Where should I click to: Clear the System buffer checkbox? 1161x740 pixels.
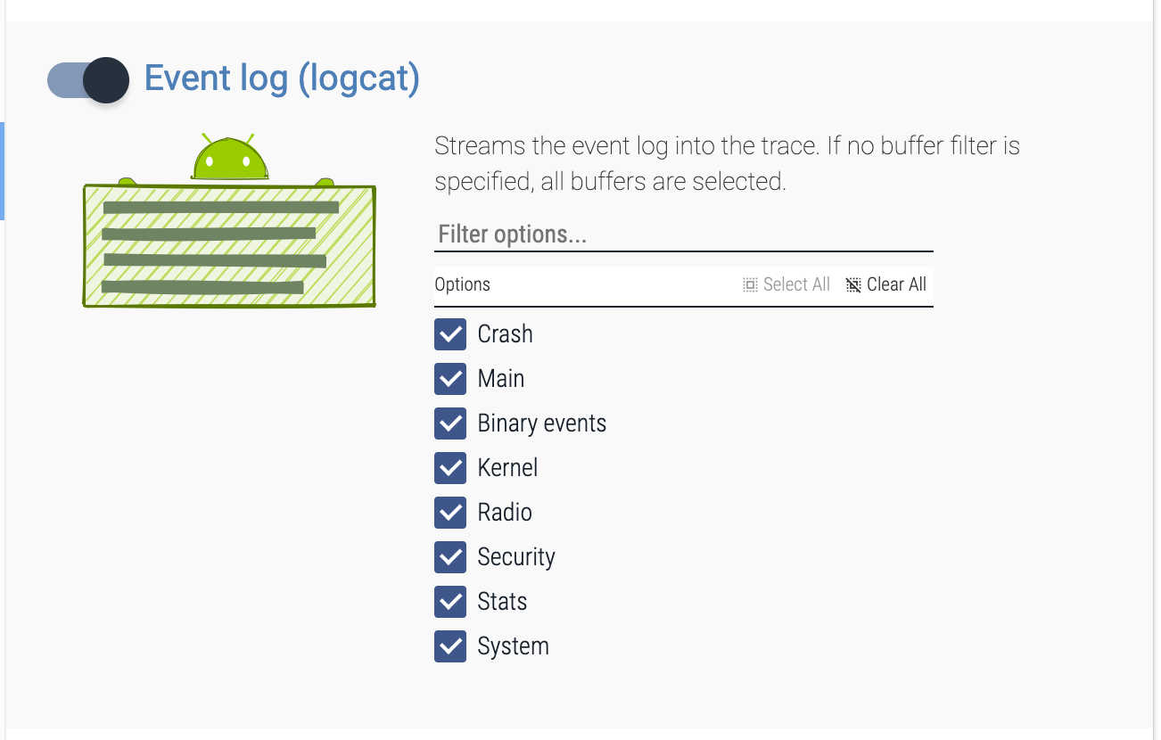point(450,646)
